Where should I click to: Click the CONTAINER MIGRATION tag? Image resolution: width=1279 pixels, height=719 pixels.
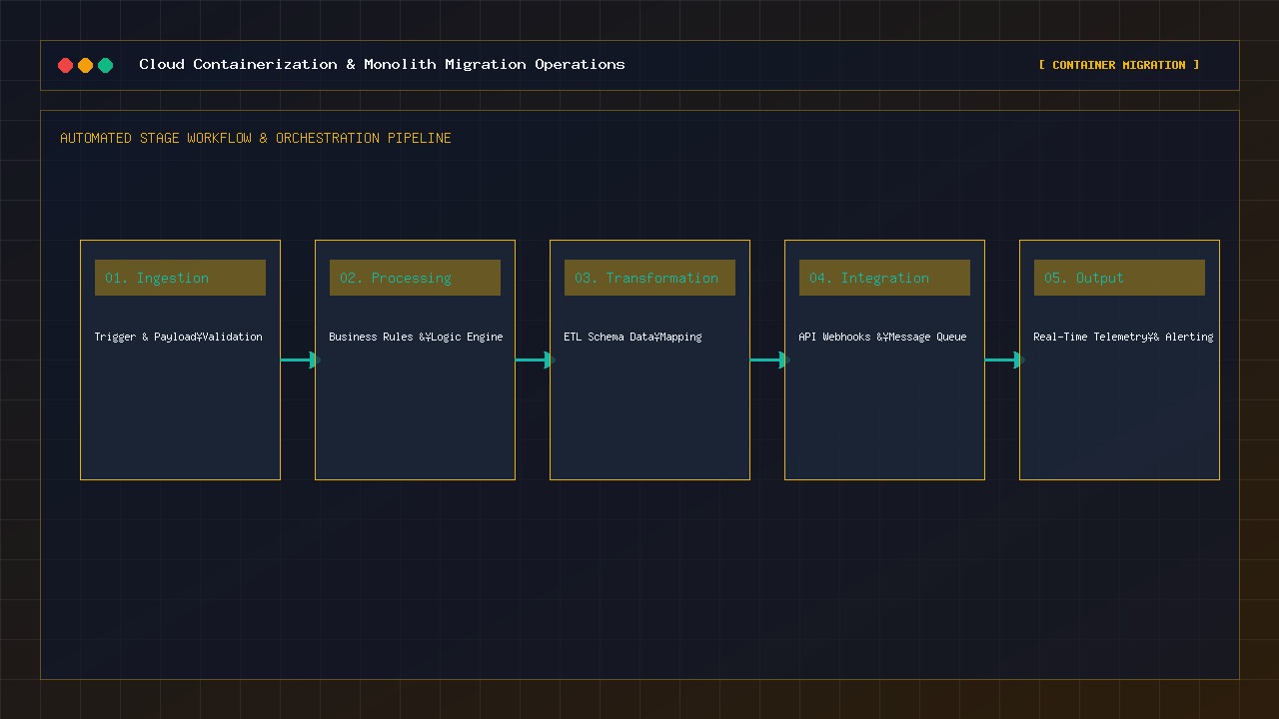coord(1119,65)
